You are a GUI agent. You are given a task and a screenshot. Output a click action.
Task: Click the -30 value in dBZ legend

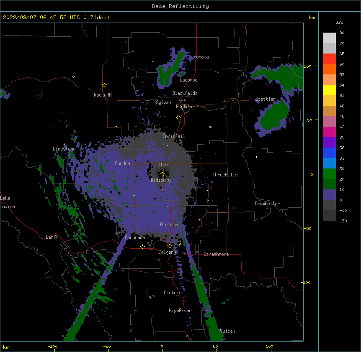coord(343,221)
